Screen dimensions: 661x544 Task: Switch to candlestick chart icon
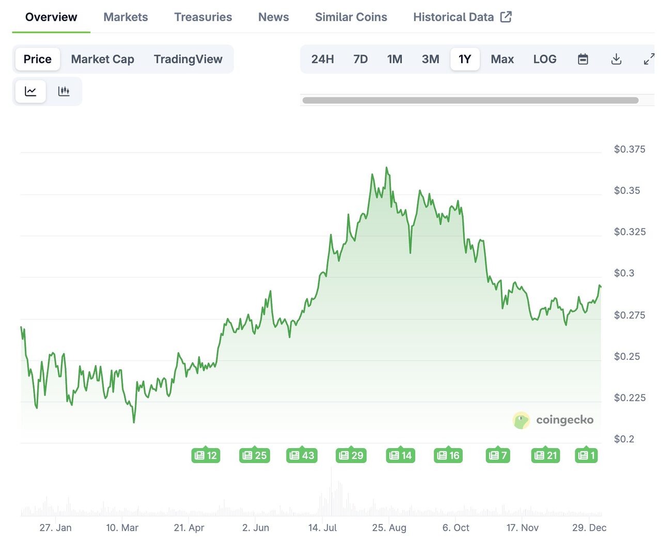(x=64, y=91)
